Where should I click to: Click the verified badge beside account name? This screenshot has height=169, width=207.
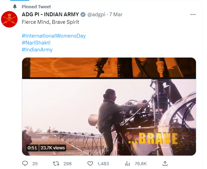point(83,14)
